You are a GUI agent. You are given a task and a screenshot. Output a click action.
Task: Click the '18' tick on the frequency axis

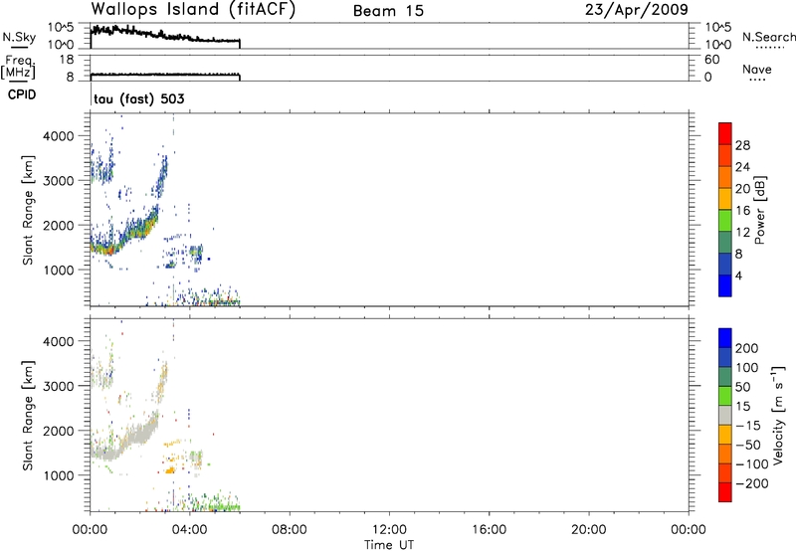[x=67, y=60]
